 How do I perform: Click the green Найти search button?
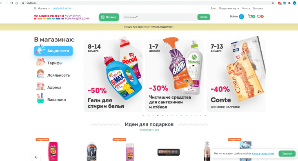click(x=204, y=17)
